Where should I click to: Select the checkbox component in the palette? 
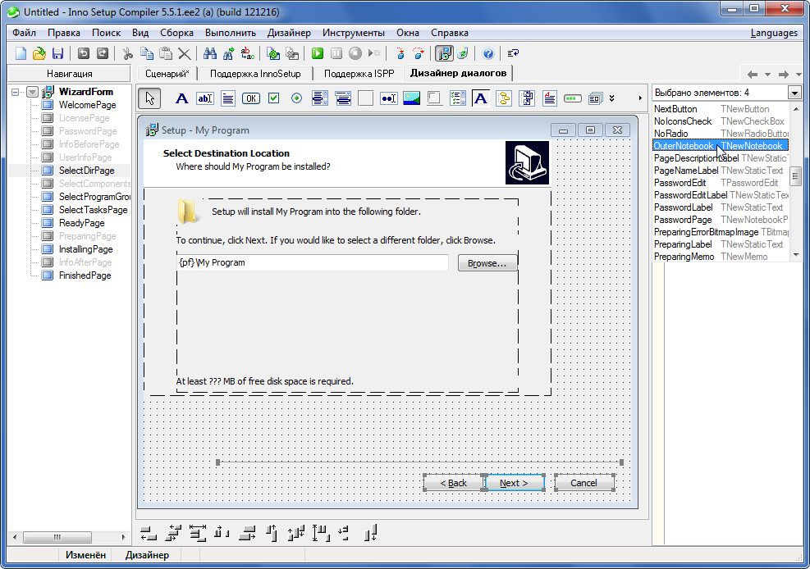click(x=274, y=98)
